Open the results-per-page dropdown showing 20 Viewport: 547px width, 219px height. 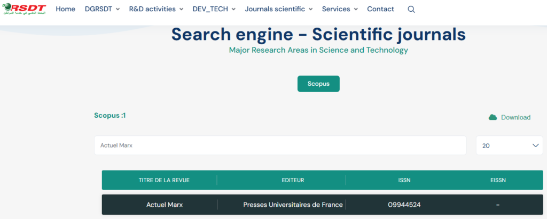[509, 145]
